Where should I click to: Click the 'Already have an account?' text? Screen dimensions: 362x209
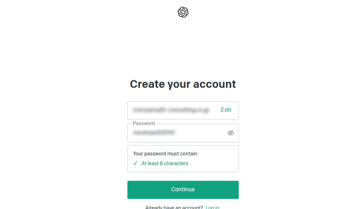coord(174,207)
